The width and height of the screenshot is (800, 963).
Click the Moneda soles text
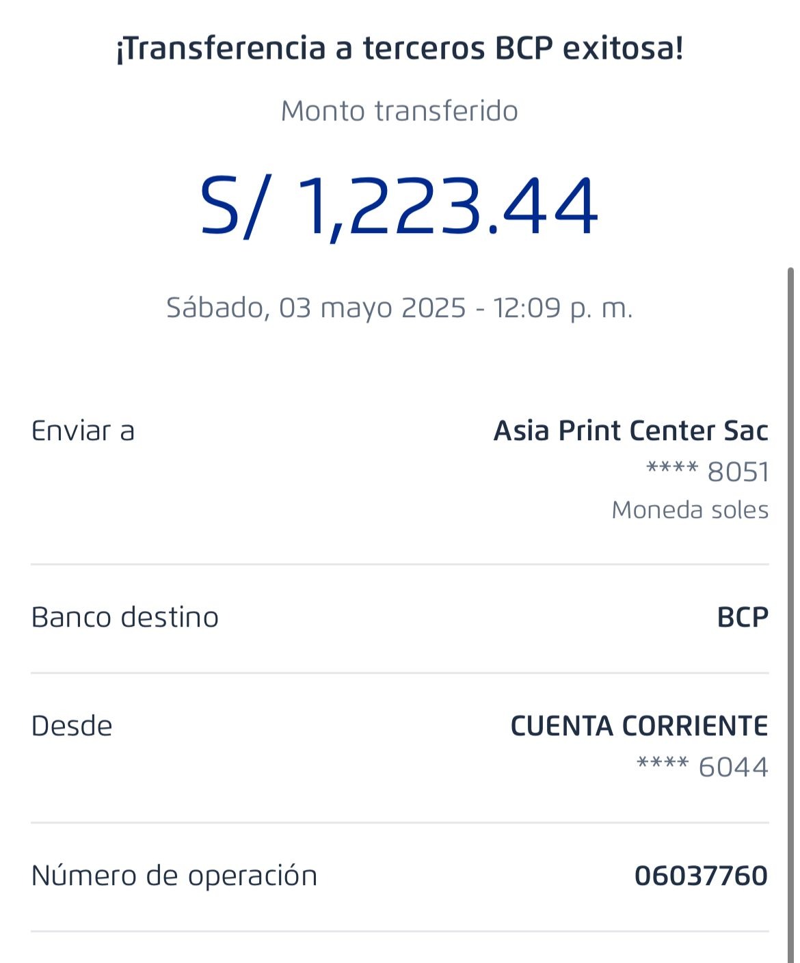(x=689, y=510)
